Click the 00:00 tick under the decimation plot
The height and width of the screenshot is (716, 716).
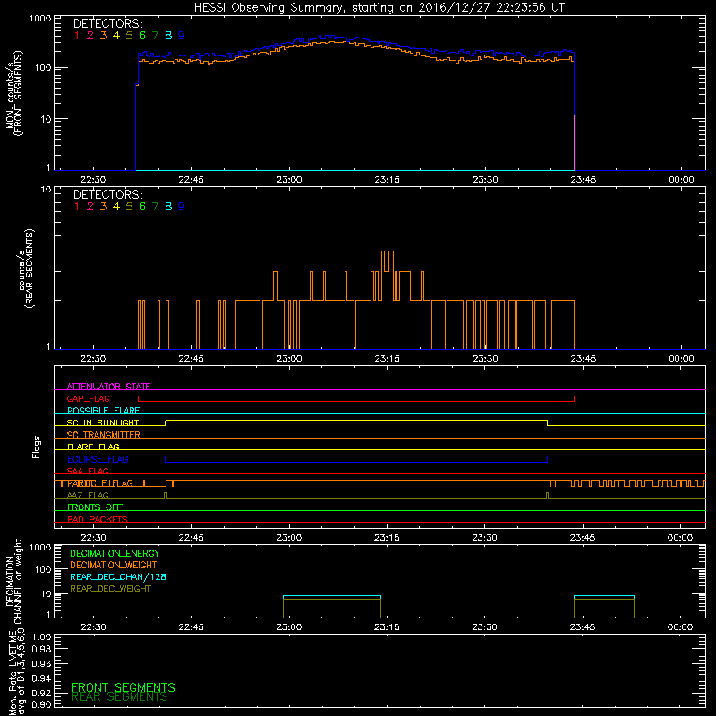point(680,627)
